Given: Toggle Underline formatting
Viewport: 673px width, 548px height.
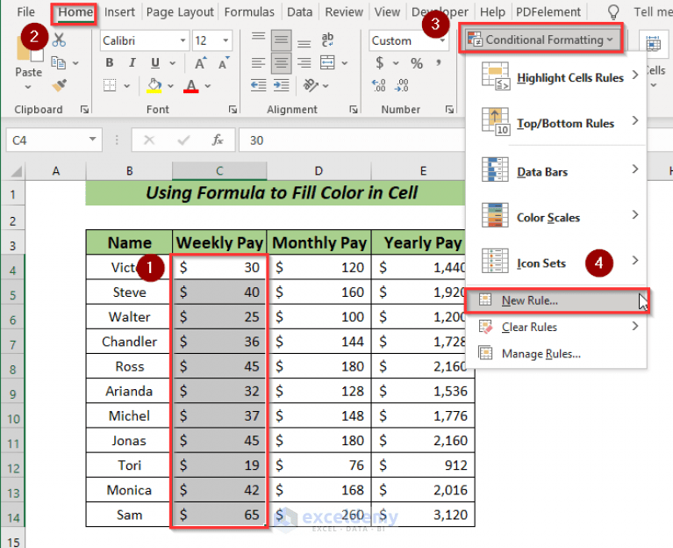Looking at the screenshot, I should (x=155, y=63).
